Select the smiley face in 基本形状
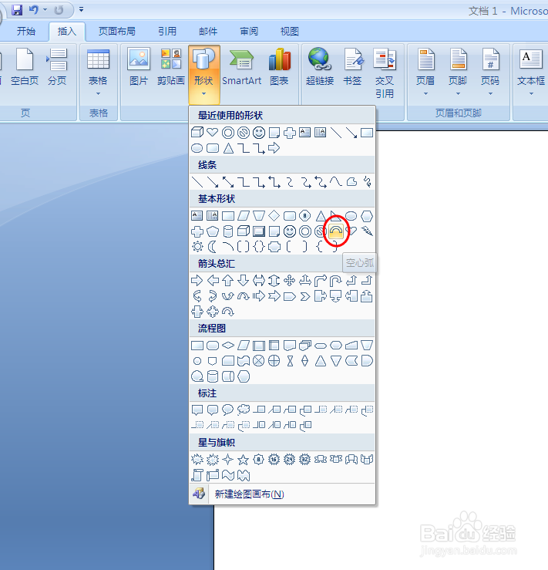The width and height of the screenshot is (548, 570). [290, 231]
